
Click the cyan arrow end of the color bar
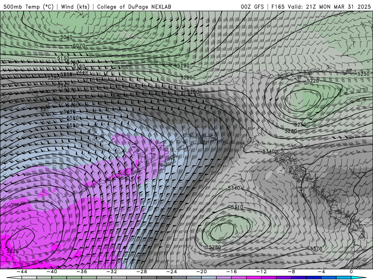(x=359, y=278)
